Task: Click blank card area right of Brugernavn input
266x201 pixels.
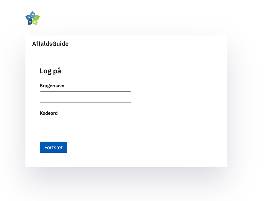Action: pyautogui.click(x=178, y=97)
